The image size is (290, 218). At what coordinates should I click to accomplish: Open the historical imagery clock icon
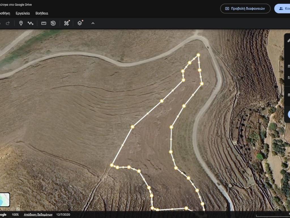53,23
